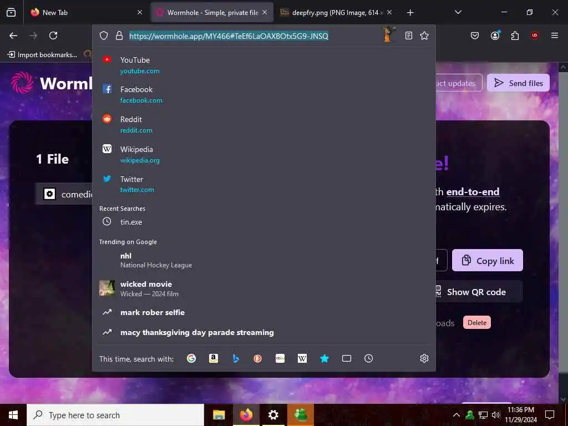
Task: Open the Firefox account menu
Action: (x=495, y=35)
